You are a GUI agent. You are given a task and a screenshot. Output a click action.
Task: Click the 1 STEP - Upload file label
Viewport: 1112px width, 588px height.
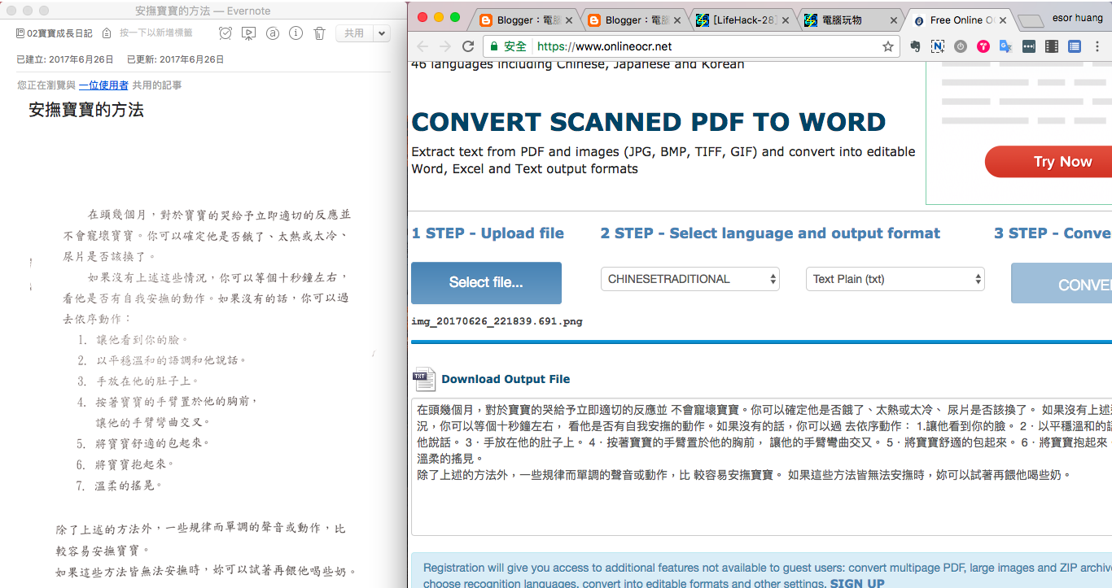(488, 233)
